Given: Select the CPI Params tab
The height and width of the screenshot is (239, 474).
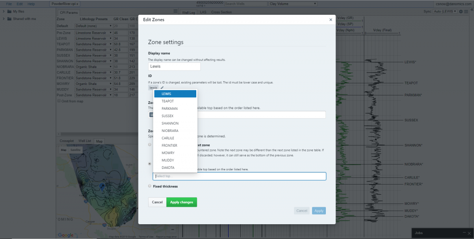Looking at the screenshot, I should coord(68,12).
